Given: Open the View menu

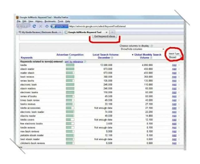Looking at the screenshot, I should pos(31,21).
